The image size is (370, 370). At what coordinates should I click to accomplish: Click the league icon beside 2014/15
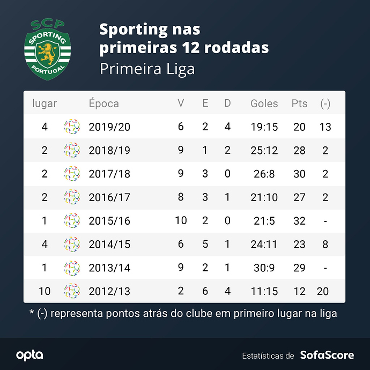72,244
